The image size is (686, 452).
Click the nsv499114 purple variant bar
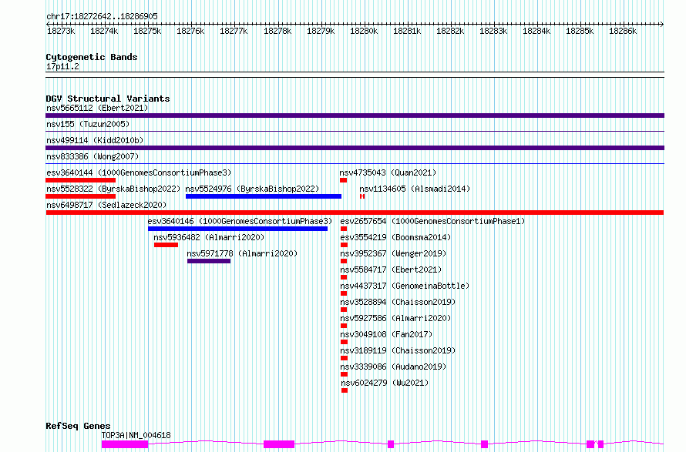pos(355,148)
